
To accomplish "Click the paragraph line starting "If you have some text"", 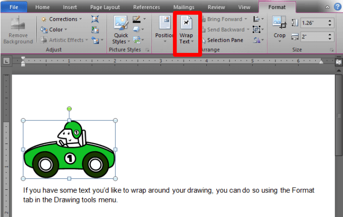I will pos(168,190).
